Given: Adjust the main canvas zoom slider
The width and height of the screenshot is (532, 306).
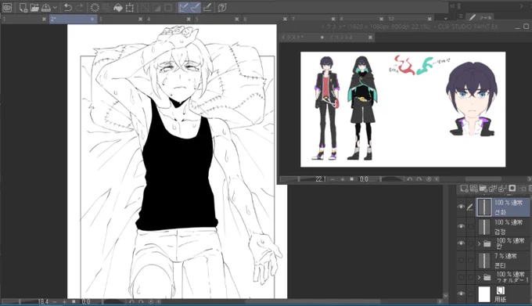Looking at the screenshot, I should [19, 301].
